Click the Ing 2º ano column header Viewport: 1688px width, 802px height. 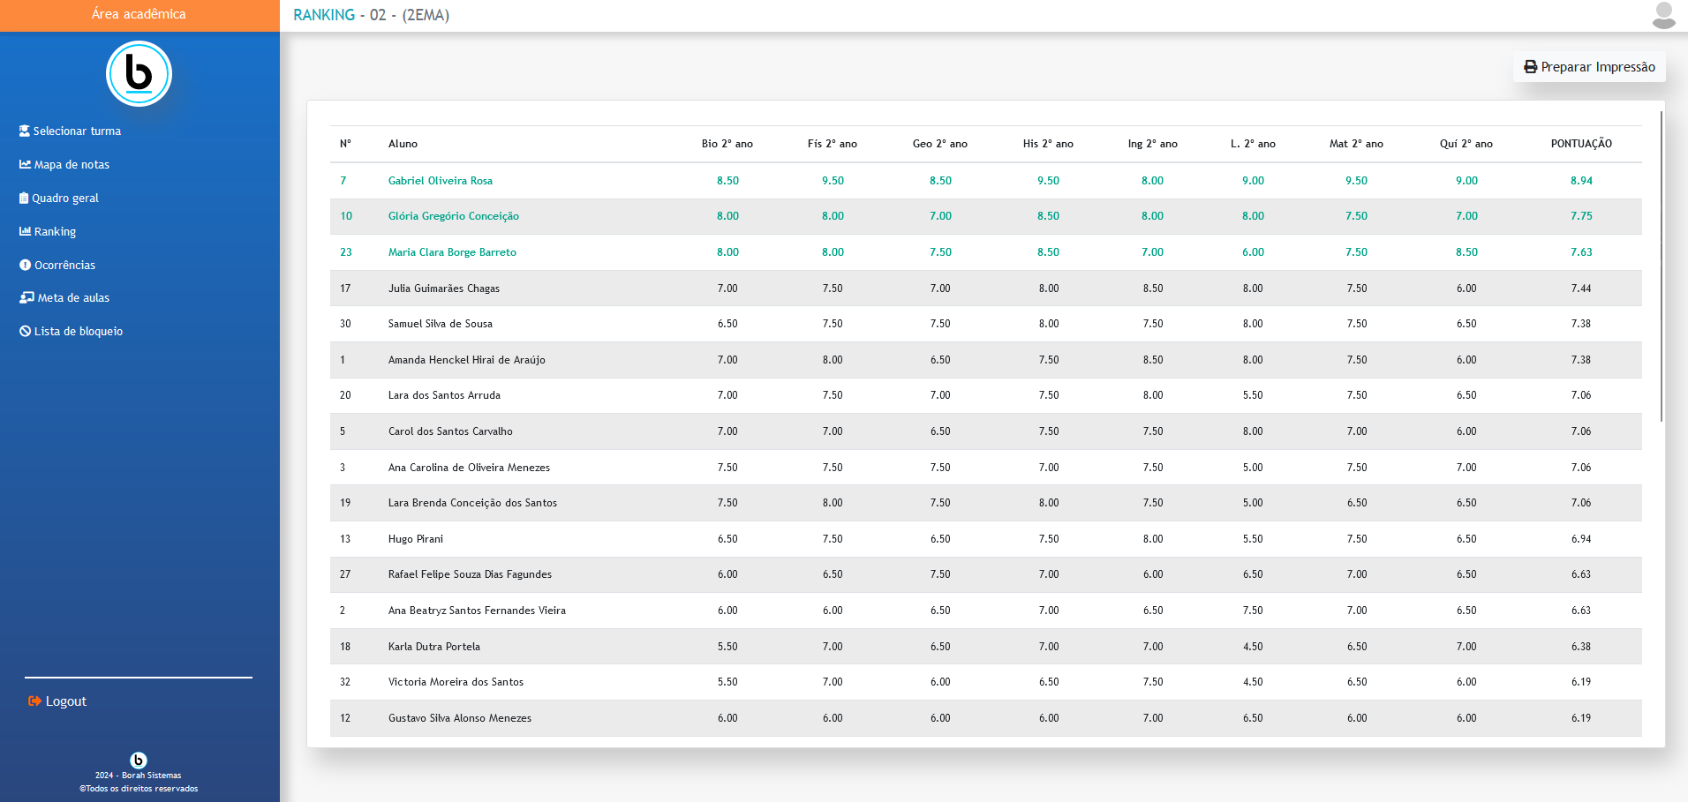point(1153,143)
